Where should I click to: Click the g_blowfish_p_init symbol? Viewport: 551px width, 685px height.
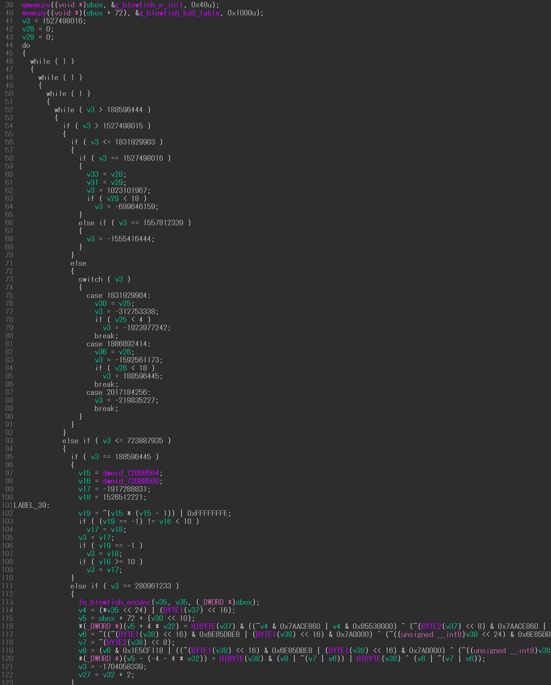[149, 5]
